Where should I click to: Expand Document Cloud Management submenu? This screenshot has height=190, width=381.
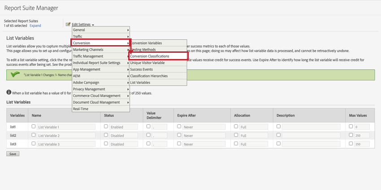point(100,102)
